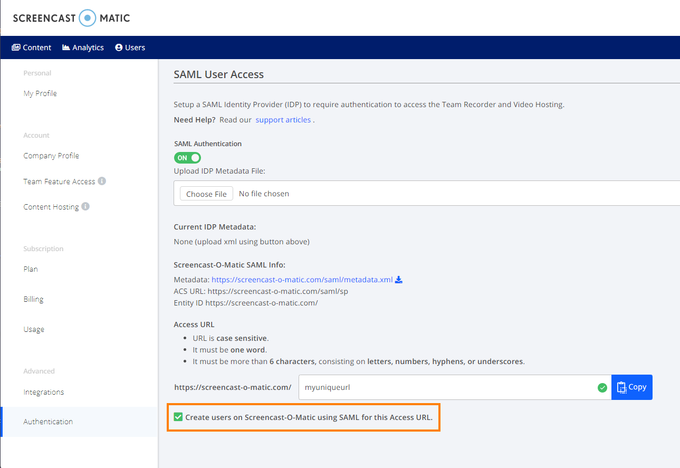This screenshot has height=468, width=680.
Task: Select Authentication in the sidebar
Action: pos(80,422)
